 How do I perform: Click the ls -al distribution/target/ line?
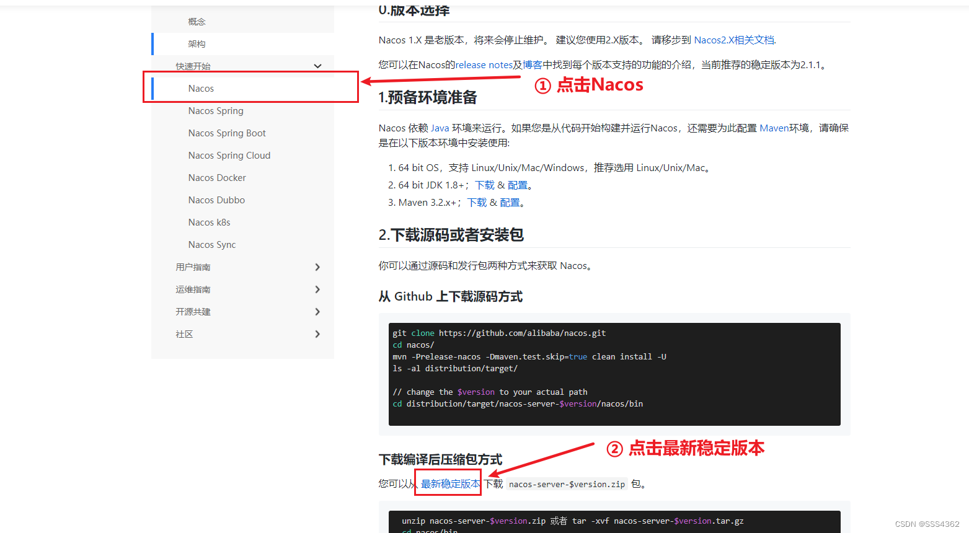(455, 369)
